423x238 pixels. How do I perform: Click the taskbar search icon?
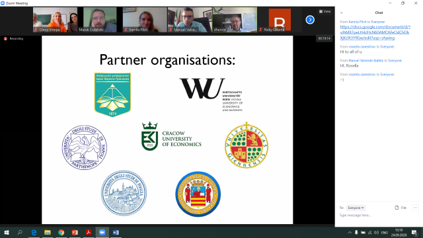pyautogui.click(x=20, y=232)
